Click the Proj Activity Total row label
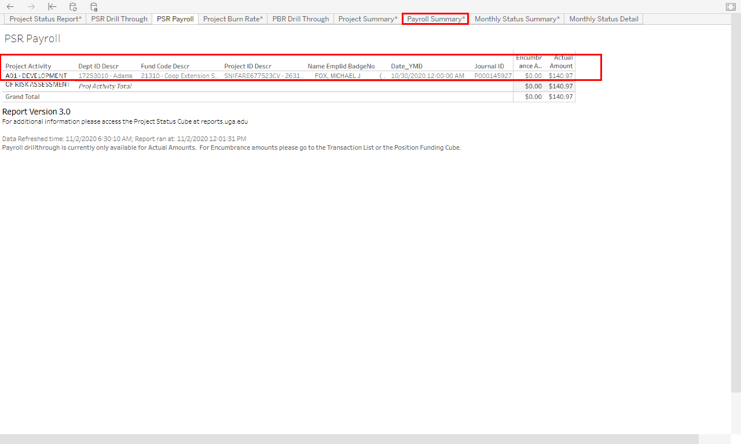The image size is (741, 444). pyautogui.click(x=105, y=86)
